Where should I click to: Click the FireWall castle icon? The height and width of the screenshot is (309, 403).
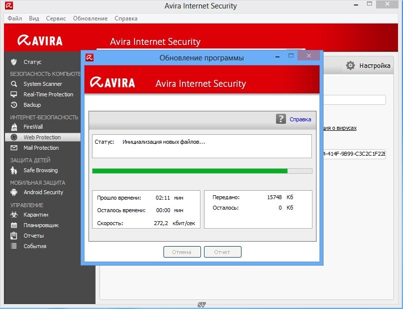pos(14,127)
